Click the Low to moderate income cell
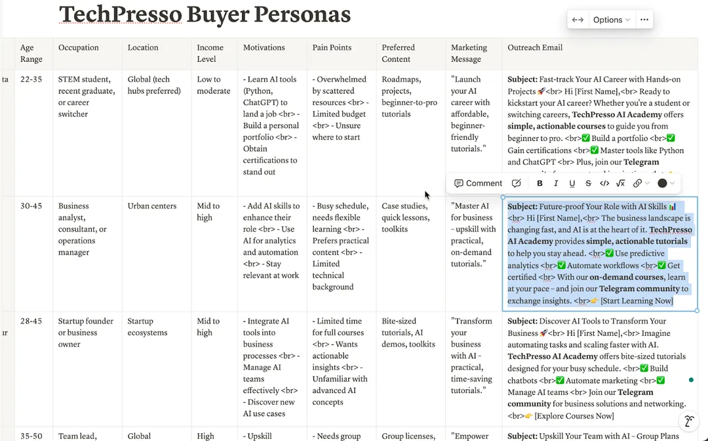 tap(214, 133)
